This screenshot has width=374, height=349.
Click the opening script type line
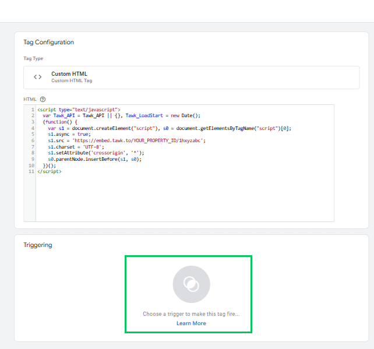coord(79,110)
